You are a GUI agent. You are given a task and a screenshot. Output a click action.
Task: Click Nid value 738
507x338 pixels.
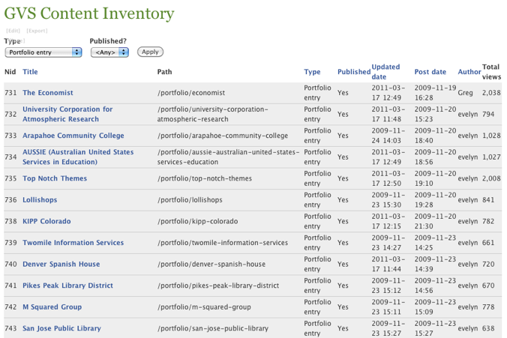[10, 221]
